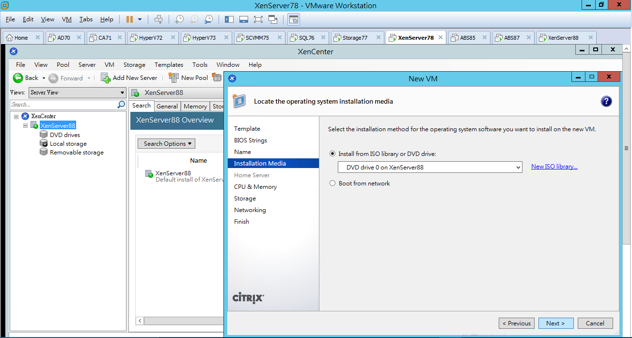The height and width of the screenshot is (338, 632).
Task: Open the VMware File menu
Action: [x=10, y=19]
